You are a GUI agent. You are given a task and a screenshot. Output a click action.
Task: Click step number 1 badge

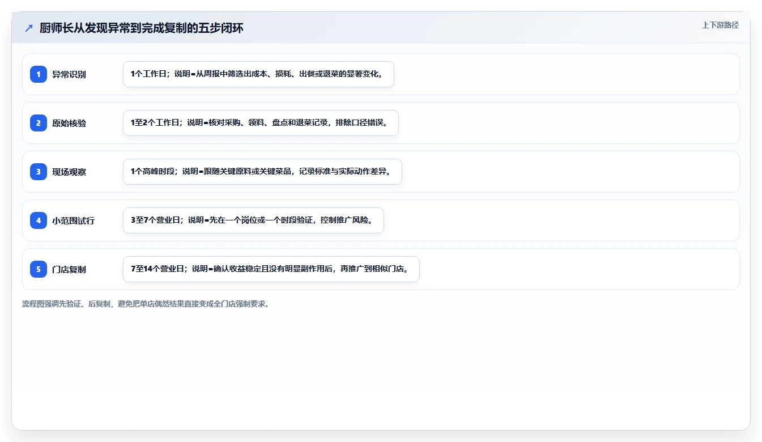(39, 74)
